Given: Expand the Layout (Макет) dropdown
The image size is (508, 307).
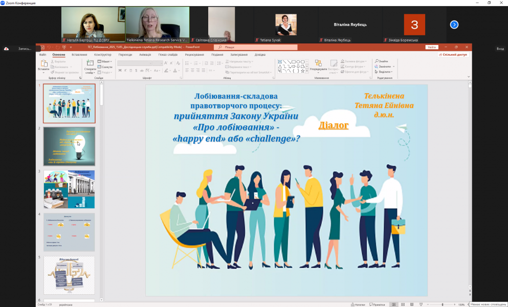Looking at the screenshot, I should pyautogui.click(x=106, y=61).
